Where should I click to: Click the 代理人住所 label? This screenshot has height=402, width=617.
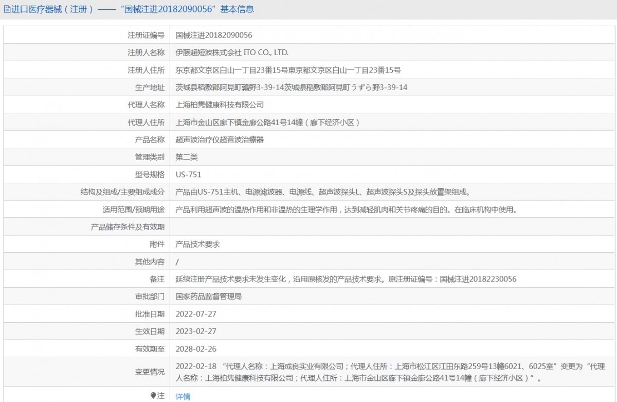pyautogui.click(x=146, y=122)
